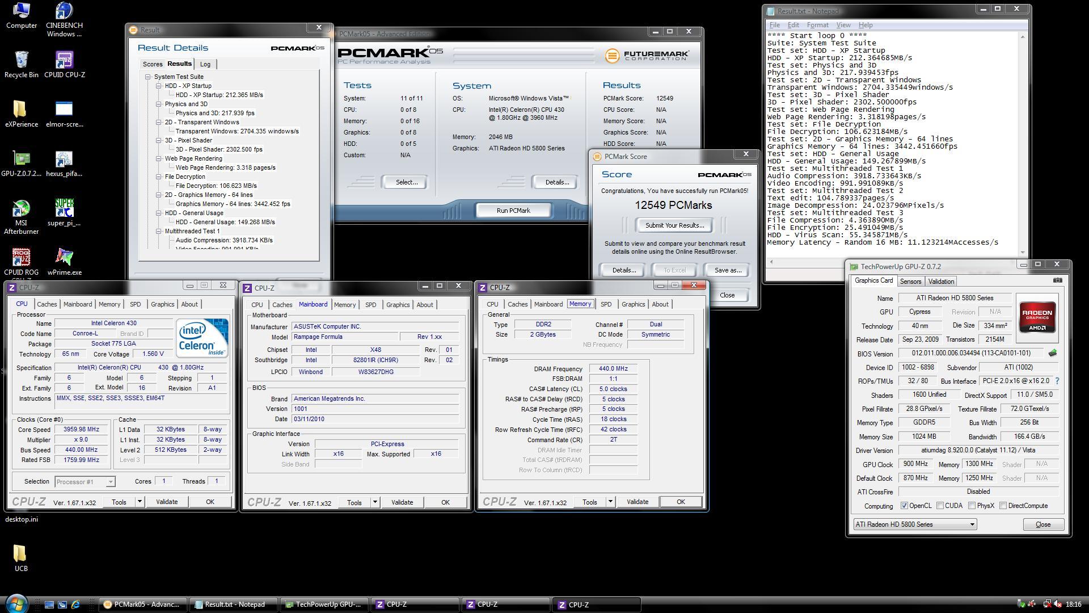Toggle DirectCompute checkbox in GPU-Z
Image resolution: width=1089 pixels, height=613 pixels.
[1003, 506]
